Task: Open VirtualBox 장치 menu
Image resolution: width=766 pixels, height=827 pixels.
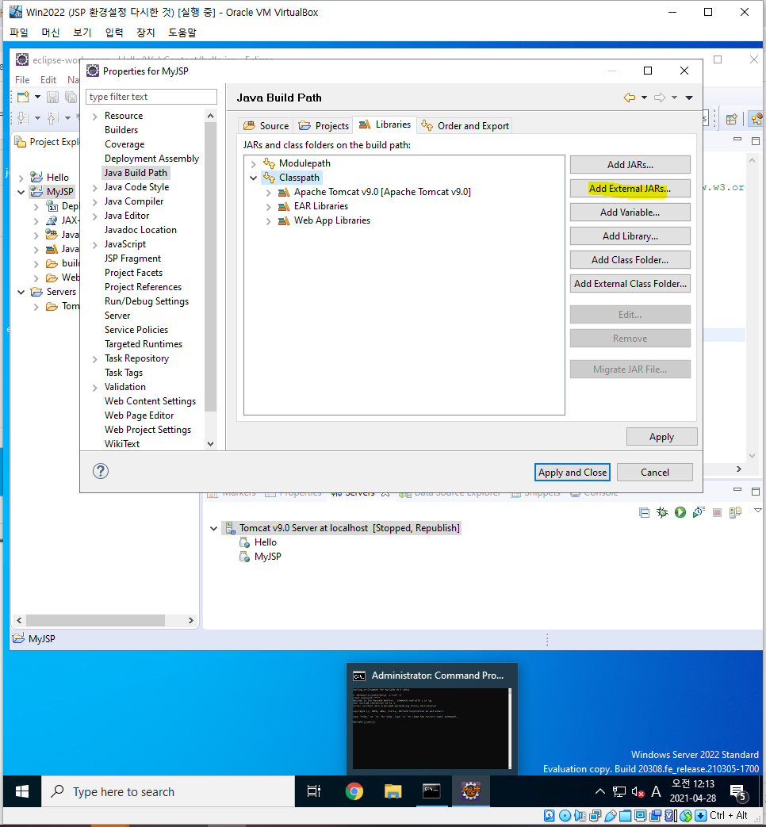Action: [x=146, y=33]
